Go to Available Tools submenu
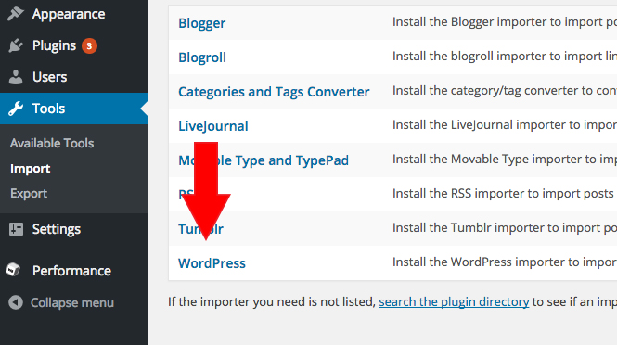The image size is (617, 345). tap(52, 143)
